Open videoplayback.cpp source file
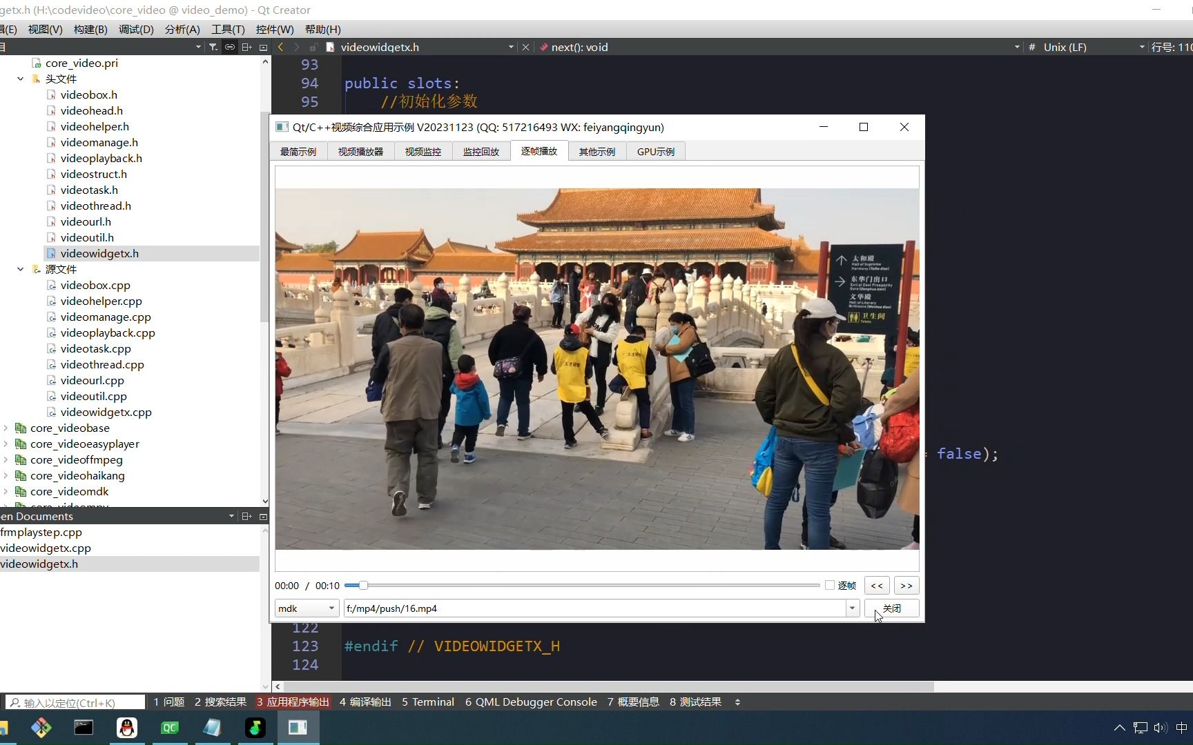1193x745 pixels. [x=108, y=332]
